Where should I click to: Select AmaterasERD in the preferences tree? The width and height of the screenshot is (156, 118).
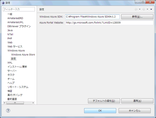(15, 18)
